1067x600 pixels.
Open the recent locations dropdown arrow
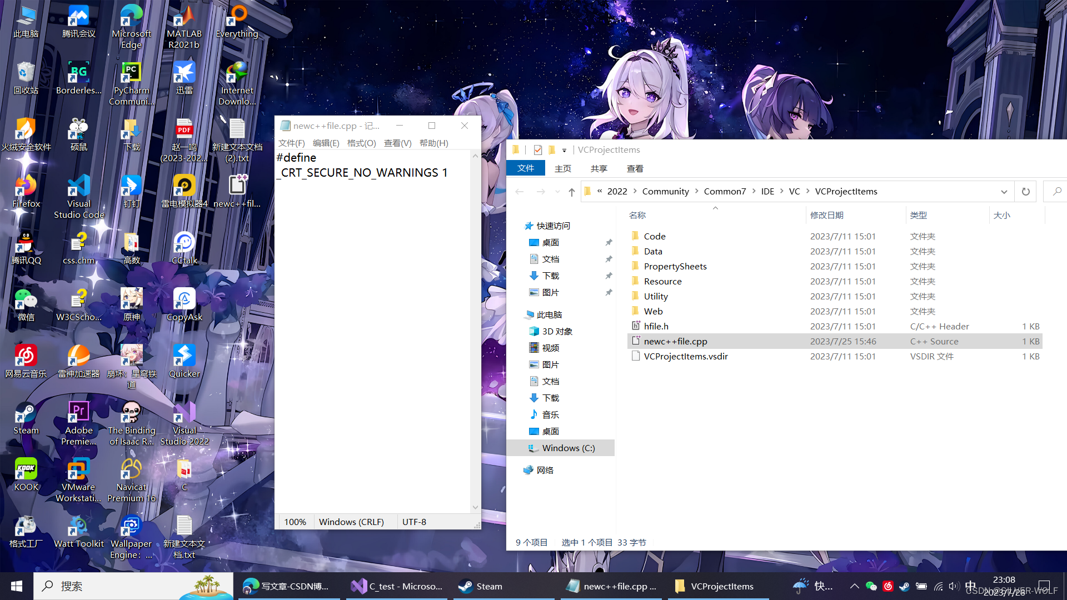coord(557,192)
